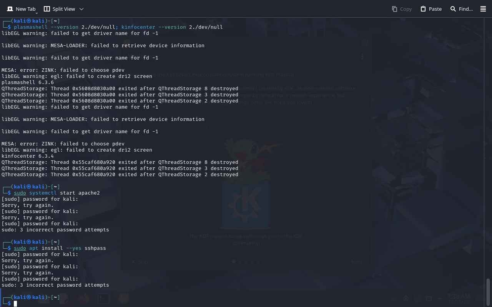Click the Copy clipboard icon
Screen dimensions: 492x307
pos(394,9)
